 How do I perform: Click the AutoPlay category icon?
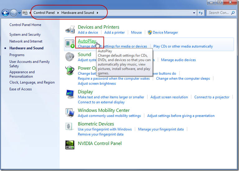click(x=70, y=44)
